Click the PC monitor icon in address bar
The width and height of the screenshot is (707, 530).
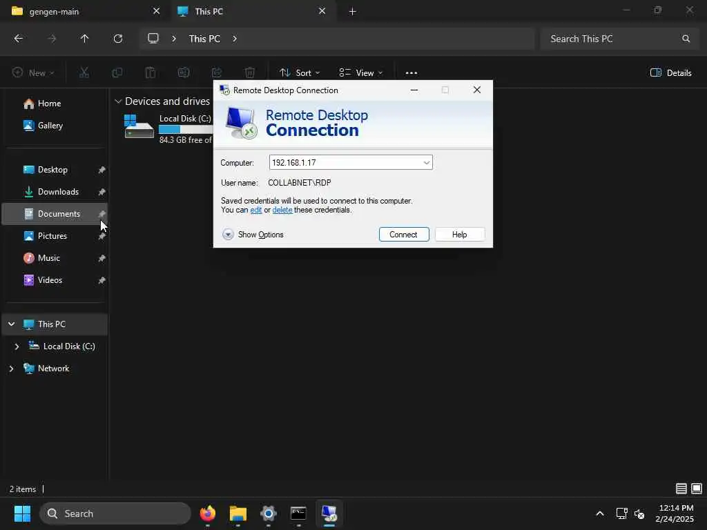click(153, 39)
